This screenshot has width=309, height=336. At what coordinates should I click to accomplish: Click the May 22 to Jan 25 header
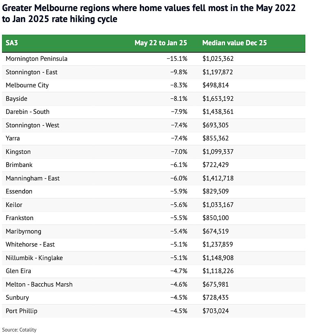[x=161, y=43]
